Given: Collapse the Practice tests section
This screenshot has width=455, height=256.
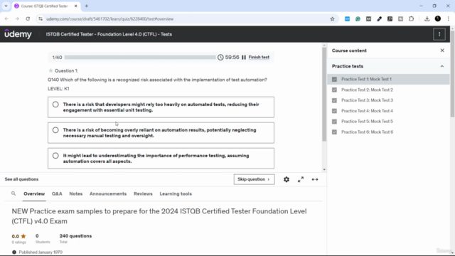Looking at the screenshot, I should tap(442, 66).
